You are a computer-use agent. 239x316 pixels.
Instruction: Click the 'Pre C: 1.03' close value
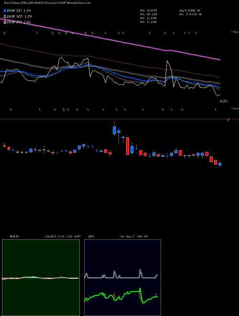click(x=149, y=22)
